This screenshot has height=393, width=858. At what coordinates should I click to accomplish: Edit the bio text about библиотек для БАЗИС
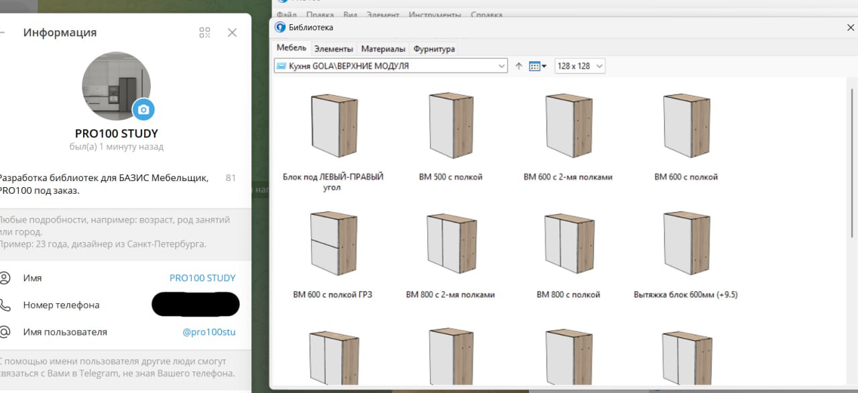[104, 184]
